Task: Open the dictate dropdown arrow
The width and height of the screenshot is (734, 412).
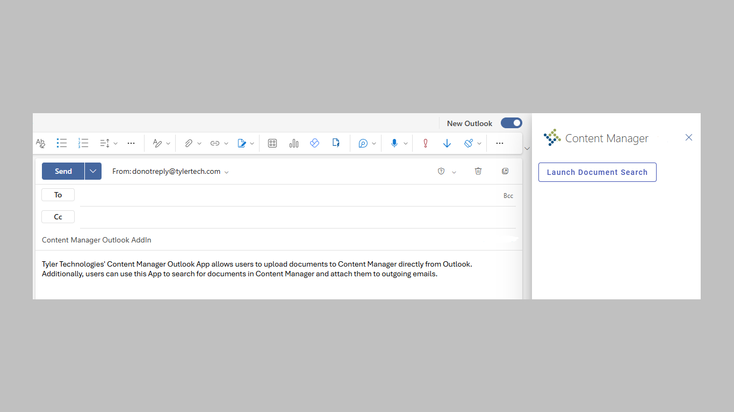Action: click(406, 144)
